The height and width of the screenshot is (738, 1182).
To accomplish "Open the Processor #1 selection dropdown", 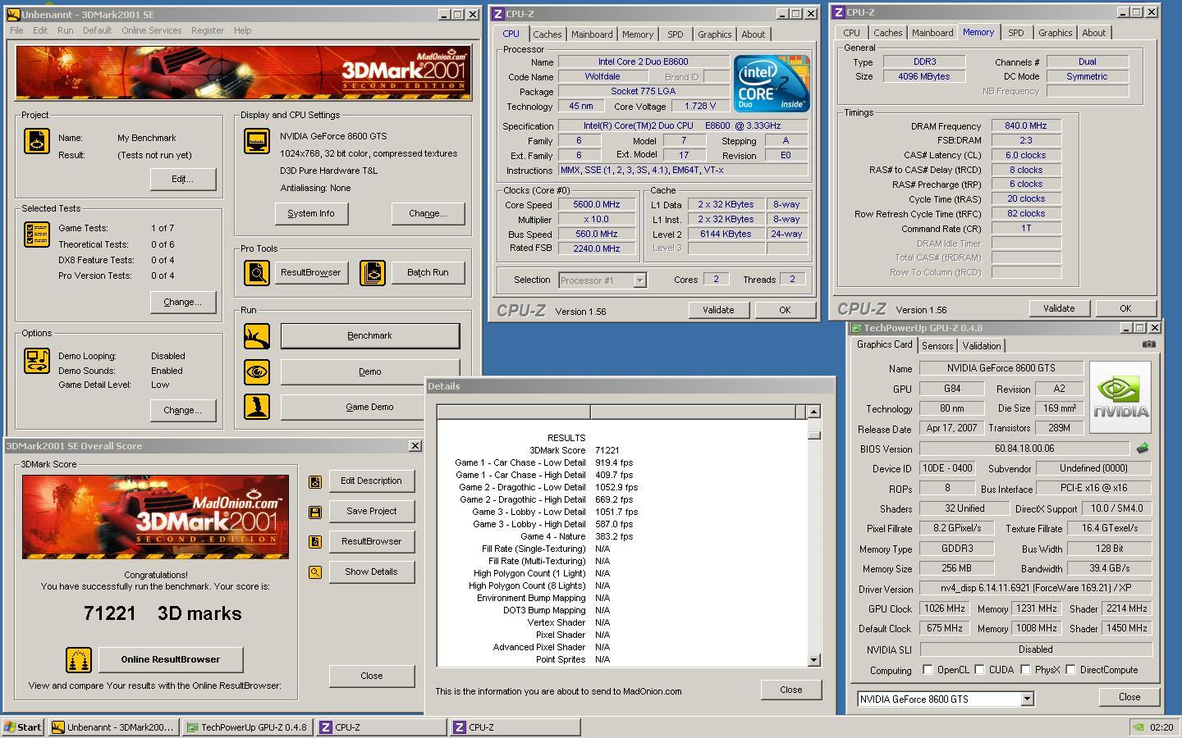I will (x=639, y=280).
